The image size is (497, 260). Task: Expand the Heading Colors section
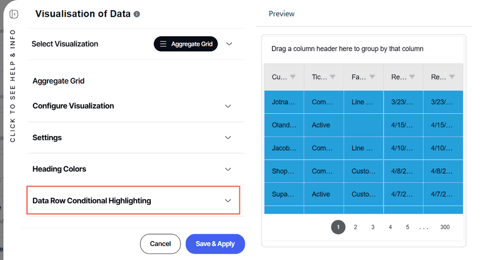(228, 169)
